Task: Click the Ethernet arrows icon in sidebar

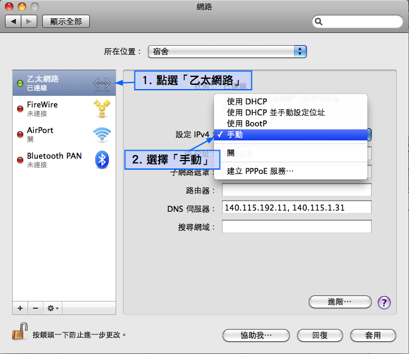Action: pos(101,83)
